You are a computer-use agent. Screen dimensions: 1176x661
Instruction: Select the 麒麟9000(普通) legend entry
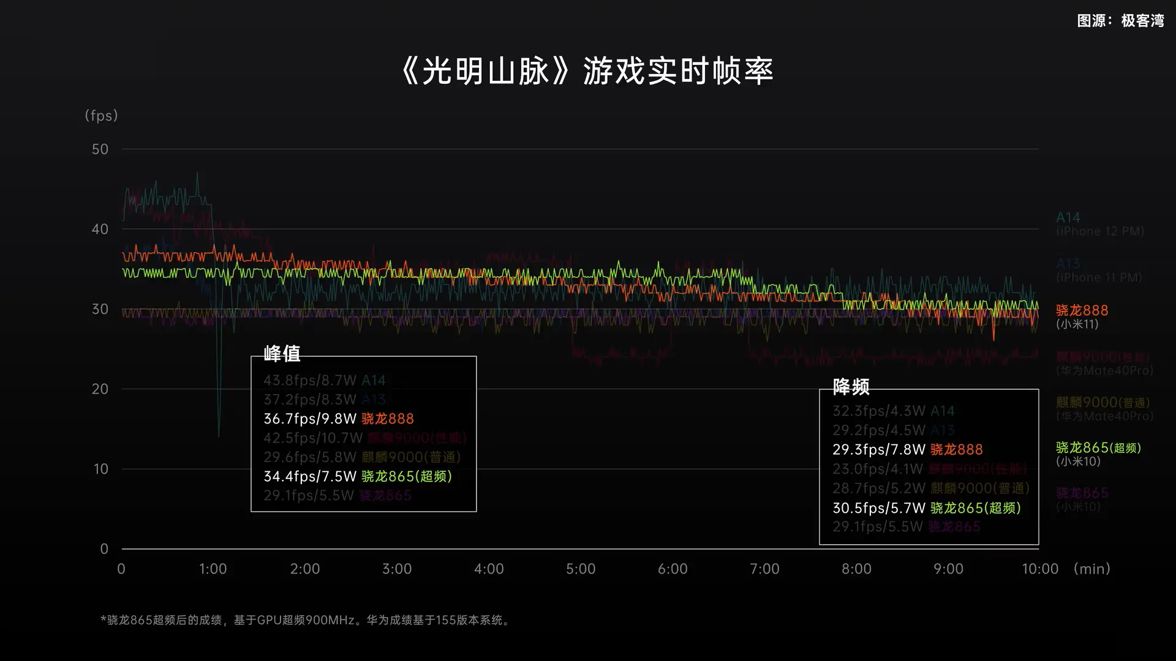(x=1102, y=402)
